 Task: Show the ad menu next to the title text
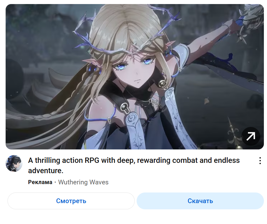[x=260, y=161]
